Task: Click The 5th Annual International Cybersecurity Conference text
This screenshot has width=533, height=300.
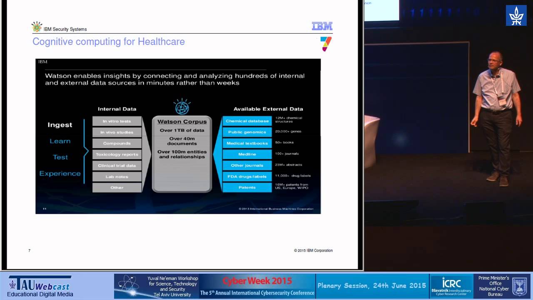Action: (257, 293)
